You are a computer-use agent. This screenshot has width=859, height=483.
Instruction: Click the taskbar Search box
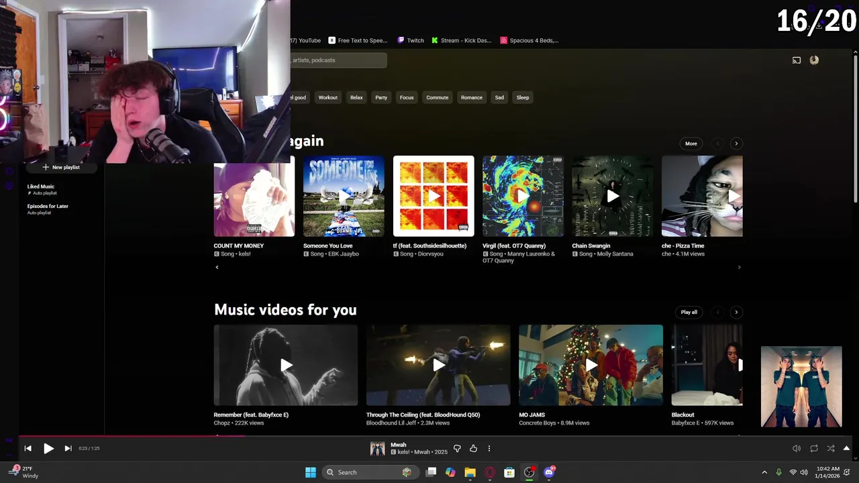370,472
